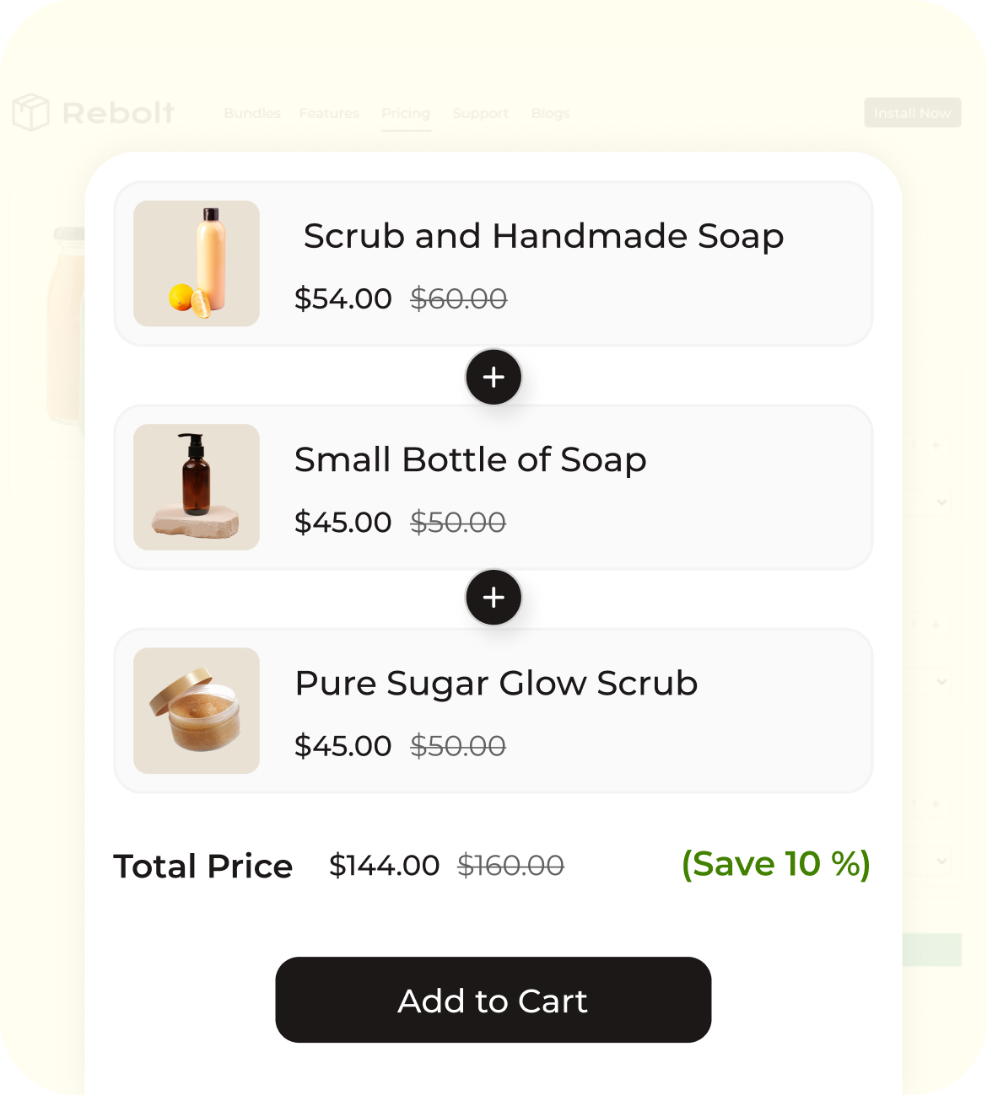Click the plus icon above Pure Sugar Glow Scrub
This screenshot has height=1095, width=987.
click(x=493, y=598)
